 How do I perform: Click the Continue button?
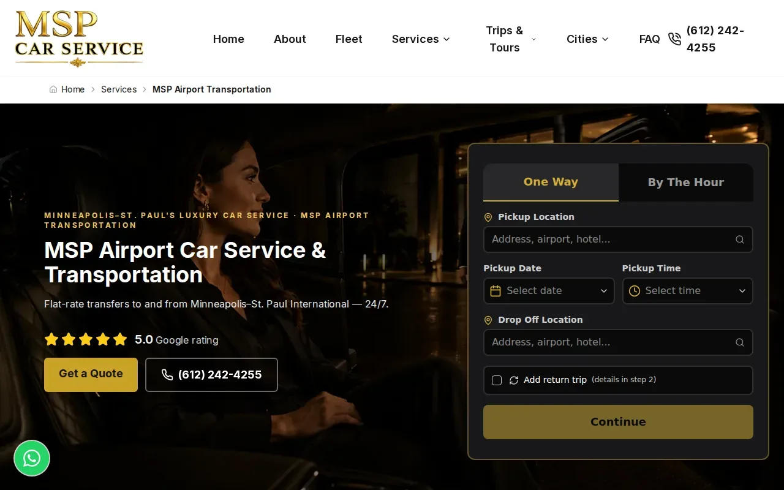pos(618,421)
